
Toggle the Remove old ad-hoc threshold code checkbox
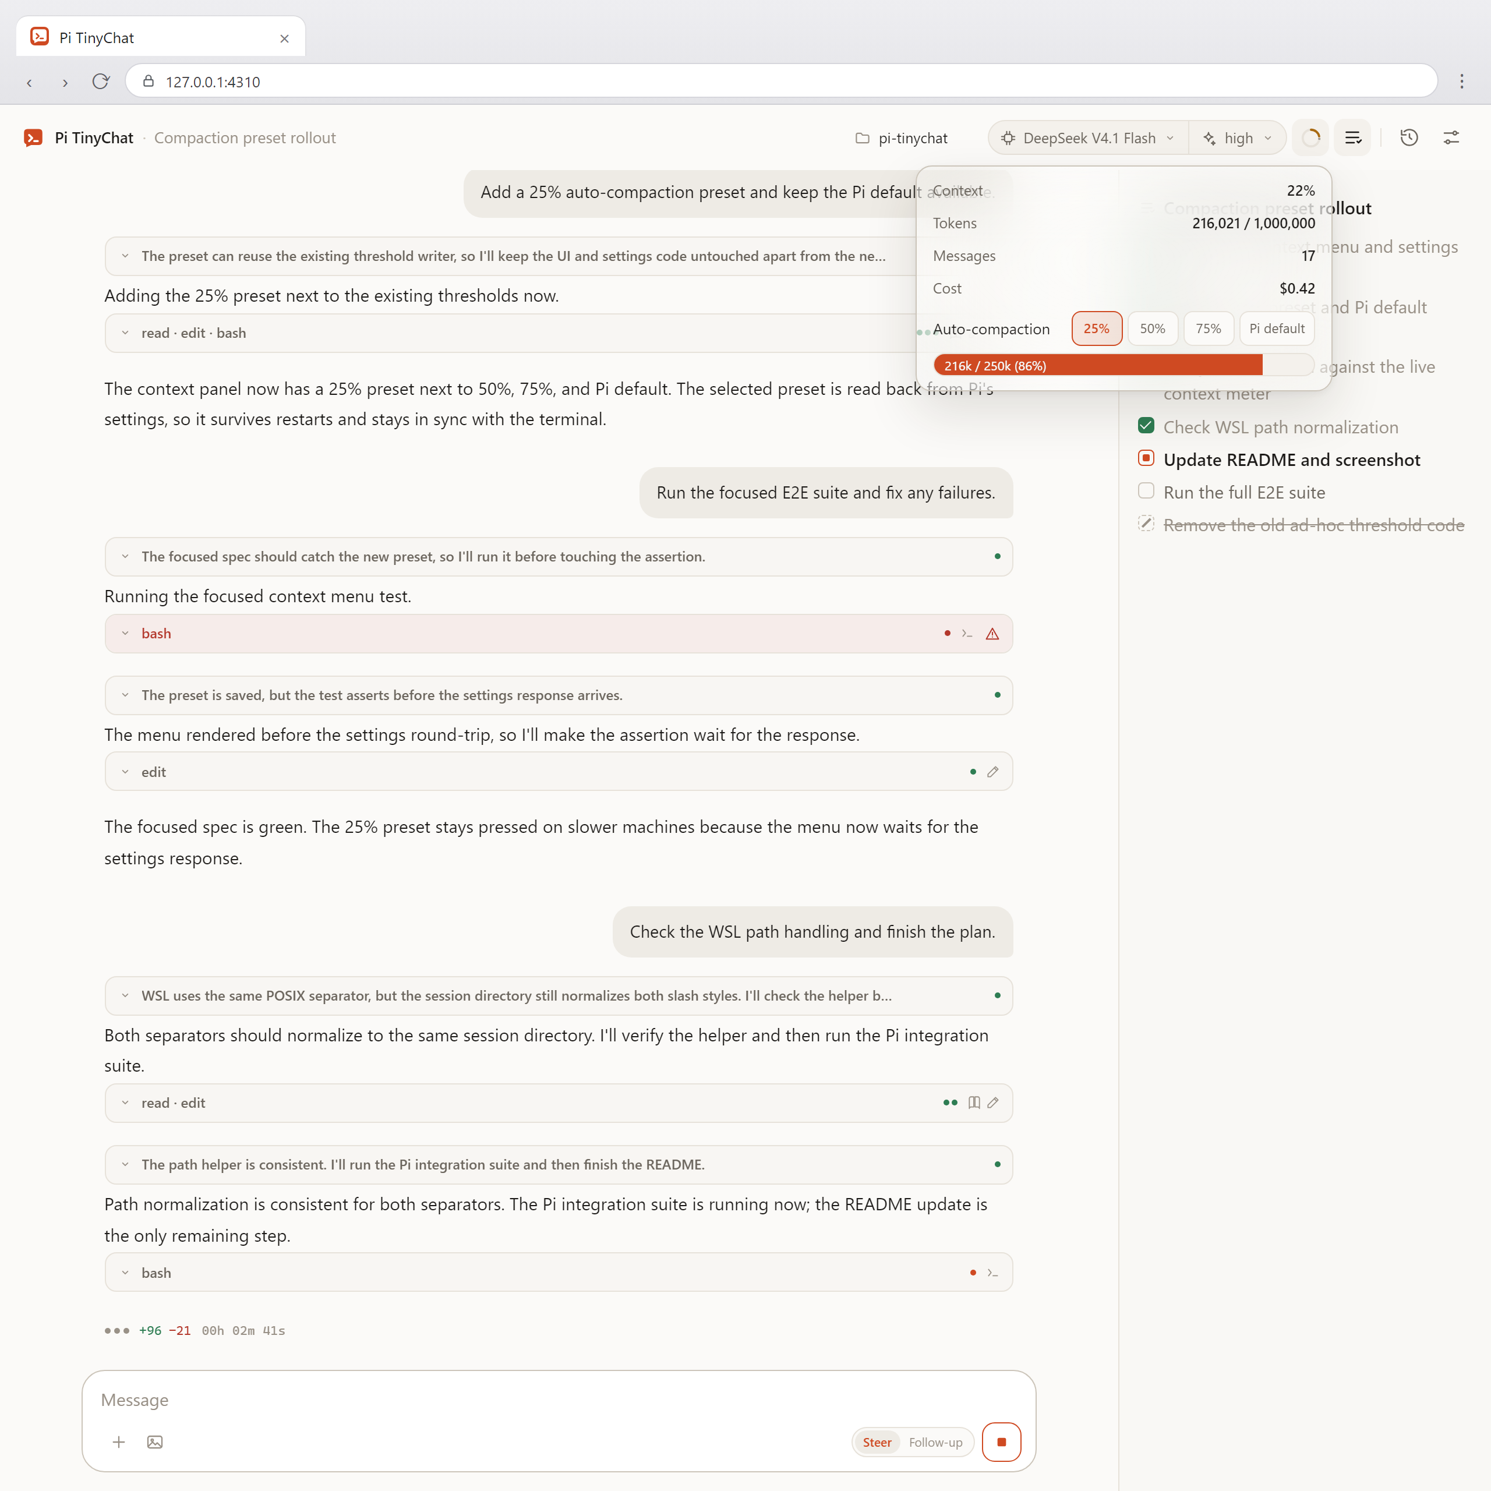pyautogui.click(x=1146, y=523)
